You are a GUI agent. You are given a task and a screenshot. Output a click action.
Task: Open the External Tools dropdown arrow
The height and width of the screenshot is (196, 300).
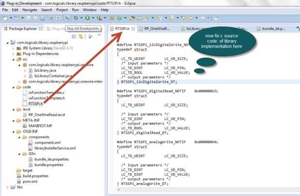point(105,18)
